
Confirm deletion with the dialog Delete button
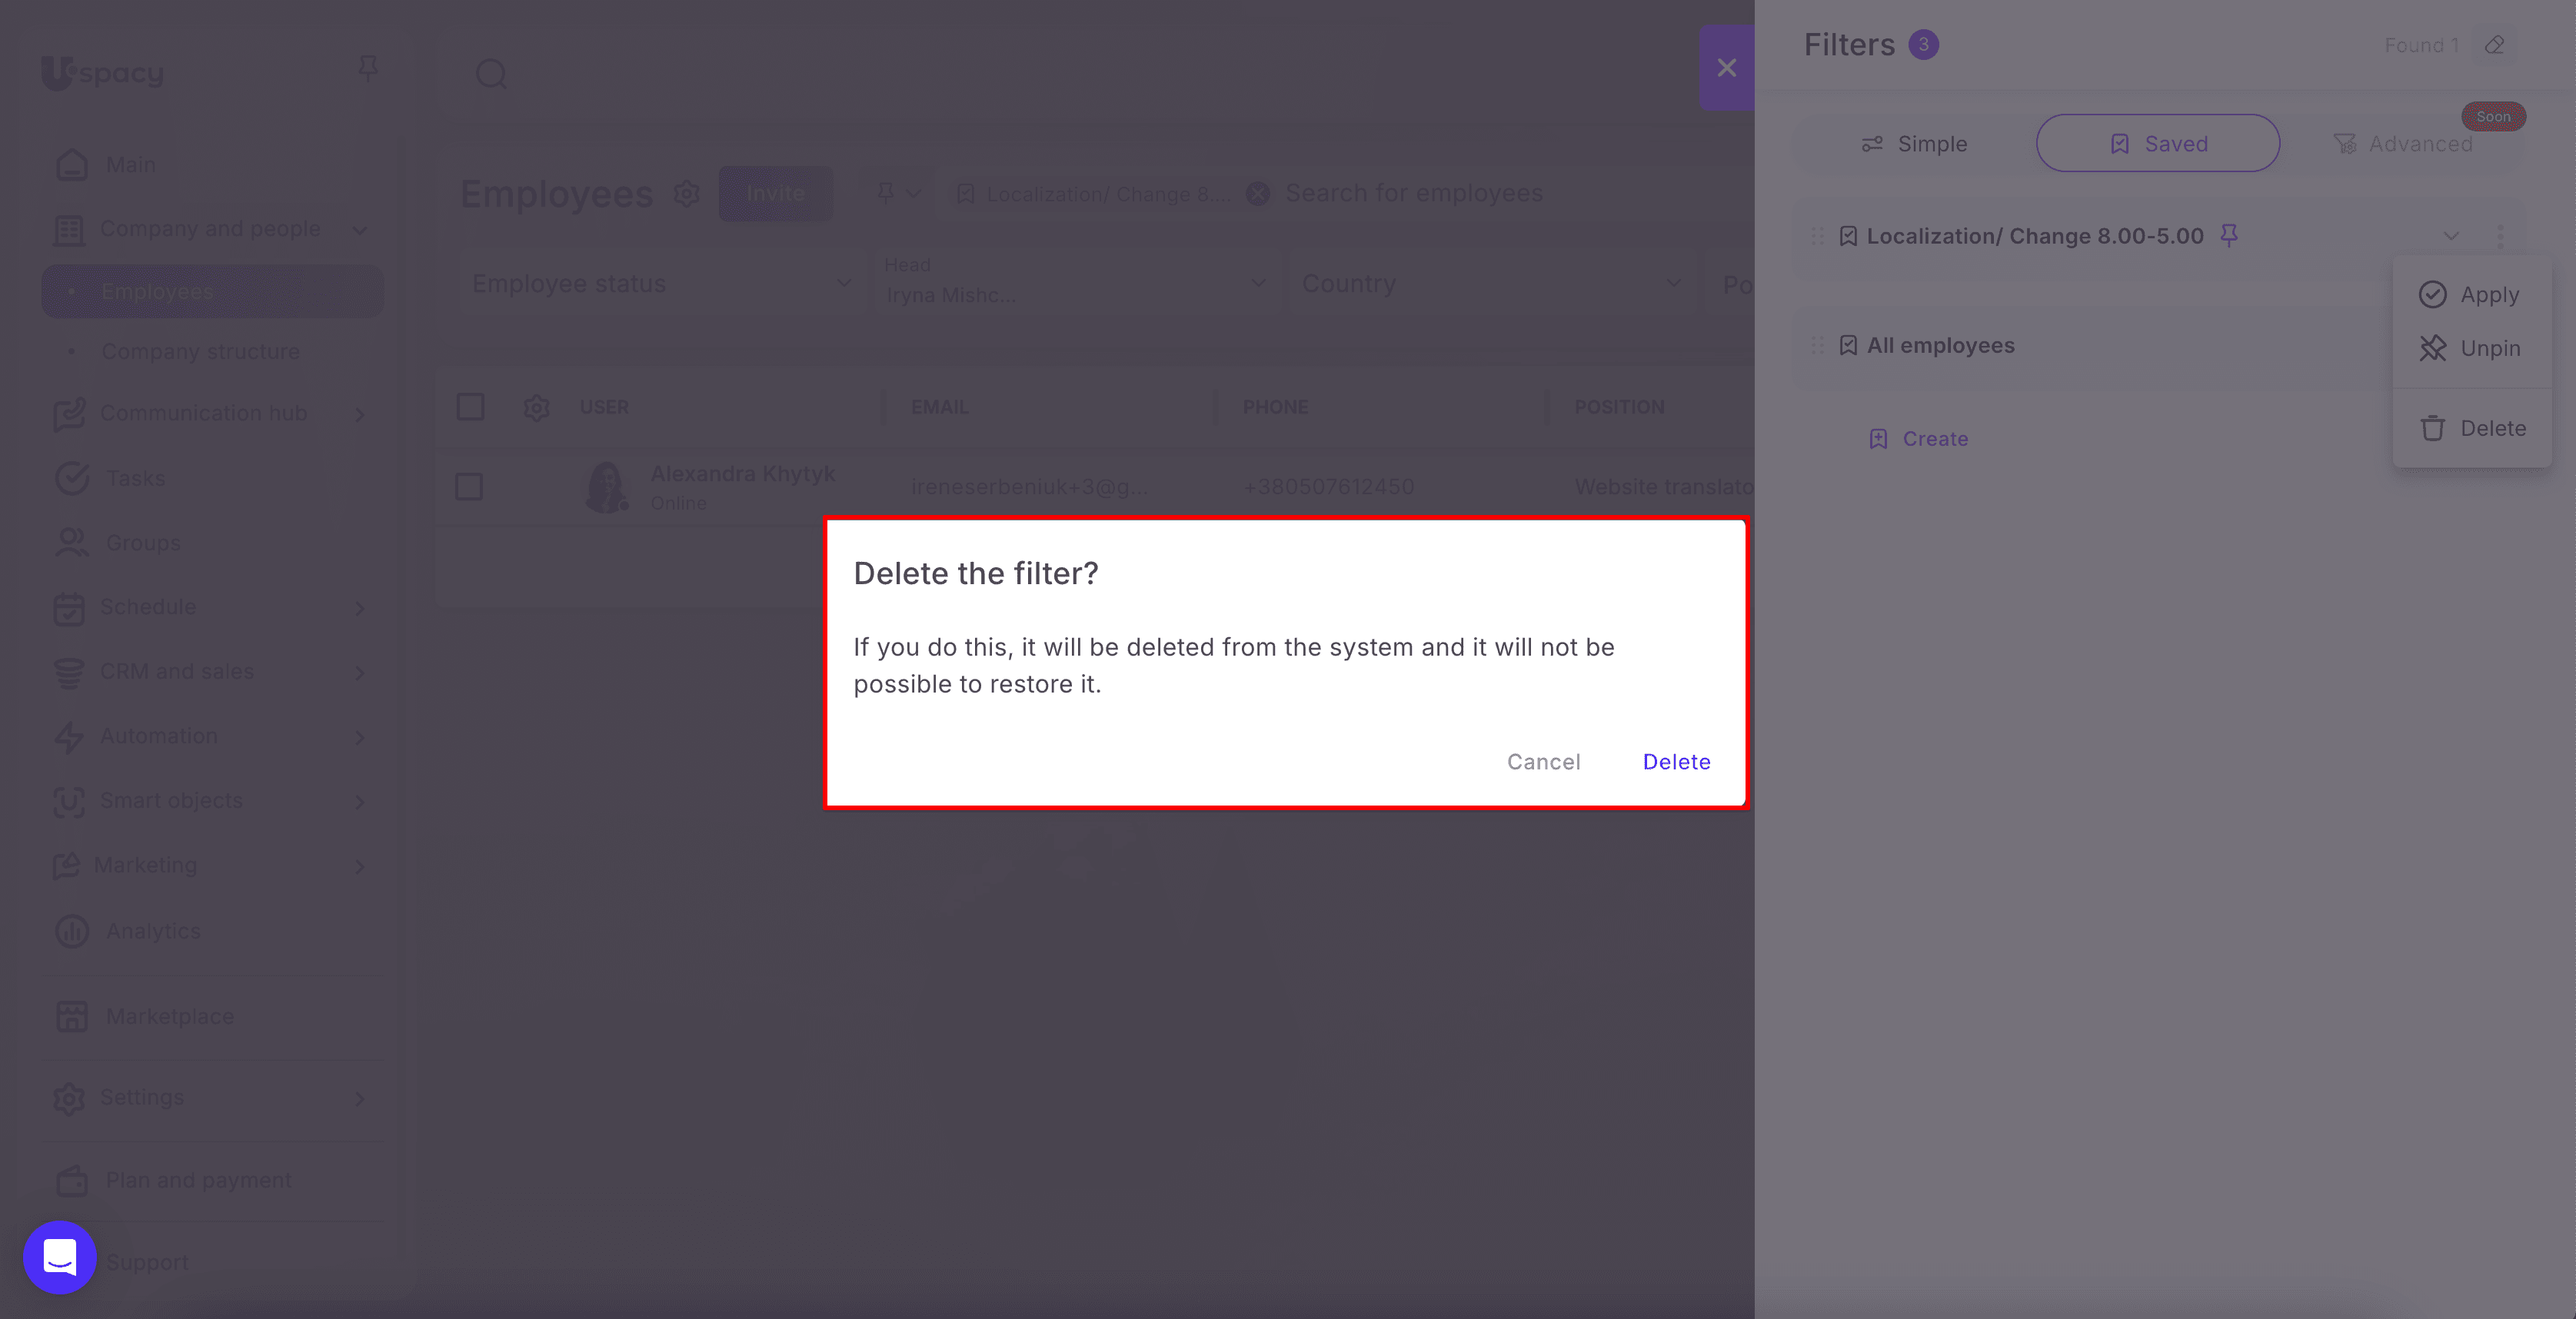(1676, 762)
